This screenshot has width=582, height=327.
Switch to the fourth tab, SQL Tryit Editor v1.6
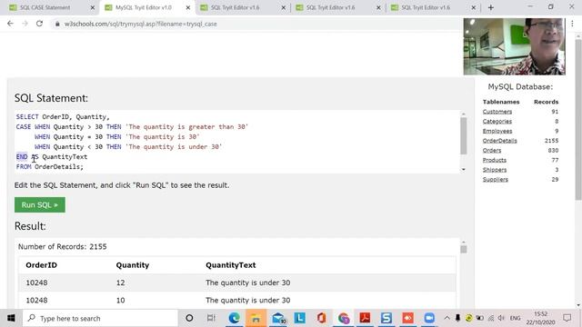coord(331,7)
